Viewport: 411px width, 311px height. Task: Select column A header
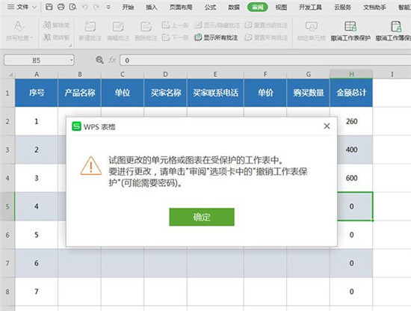(x=37, y=75)
